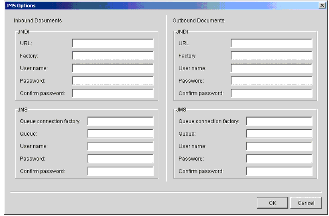This screenshot has height=216, width=329.
Task: Click the Inbound JNDI URL field
Action: pyautogui.click(x=113, y=43)
